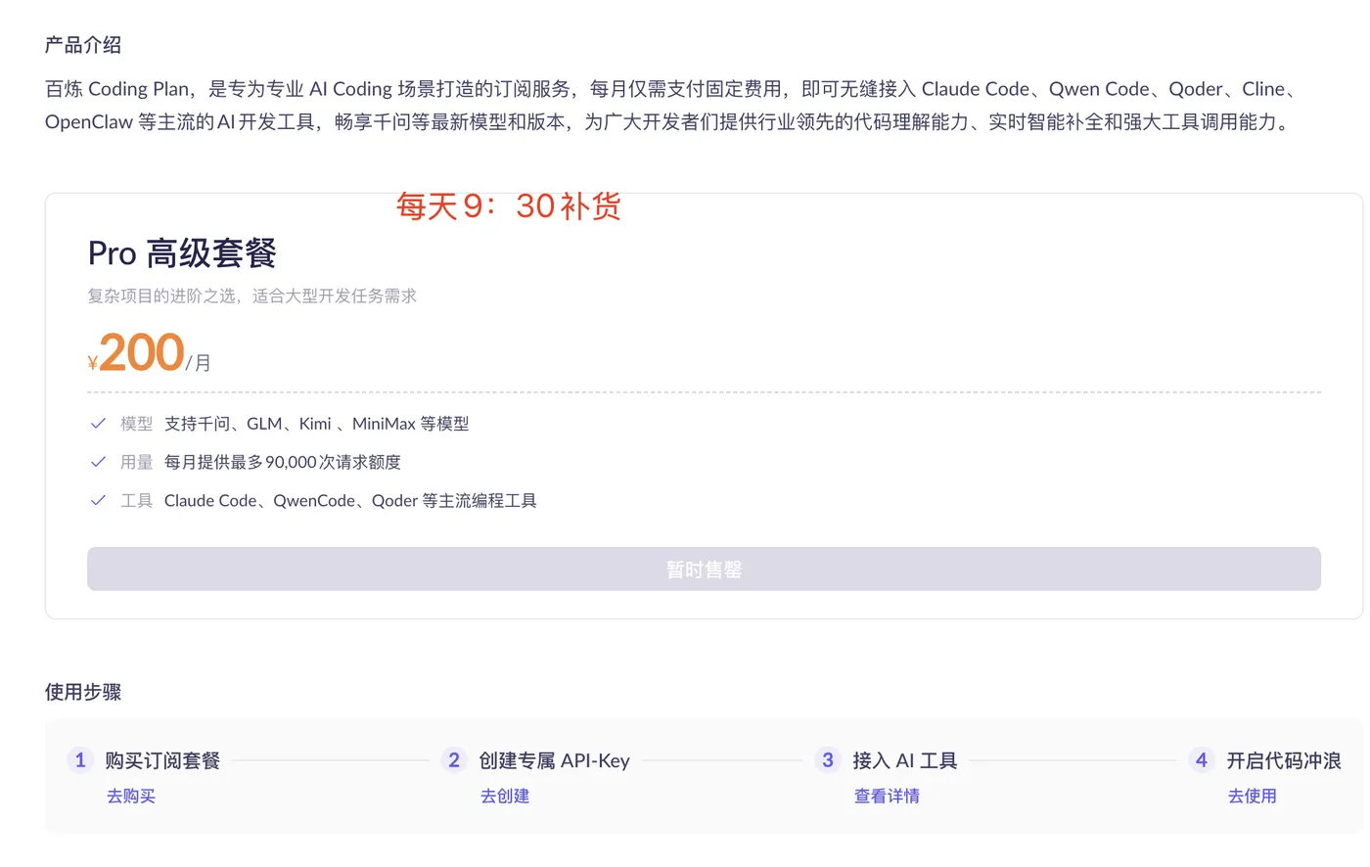Select the numbered circle 3 for 接入 AI 工具
This screenshot has width=1370, height=867.
(x=827, y=760)
